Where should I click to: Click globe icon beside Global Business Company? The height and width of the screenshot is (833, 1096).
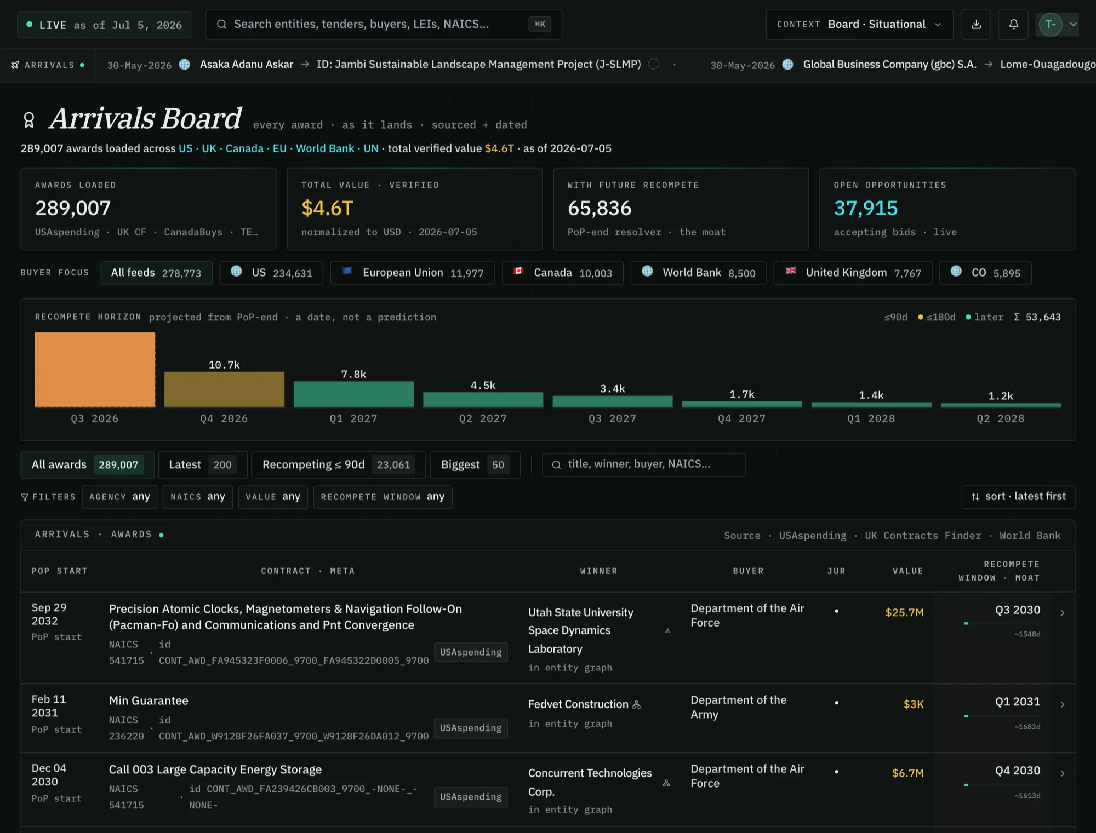(787, 65)
